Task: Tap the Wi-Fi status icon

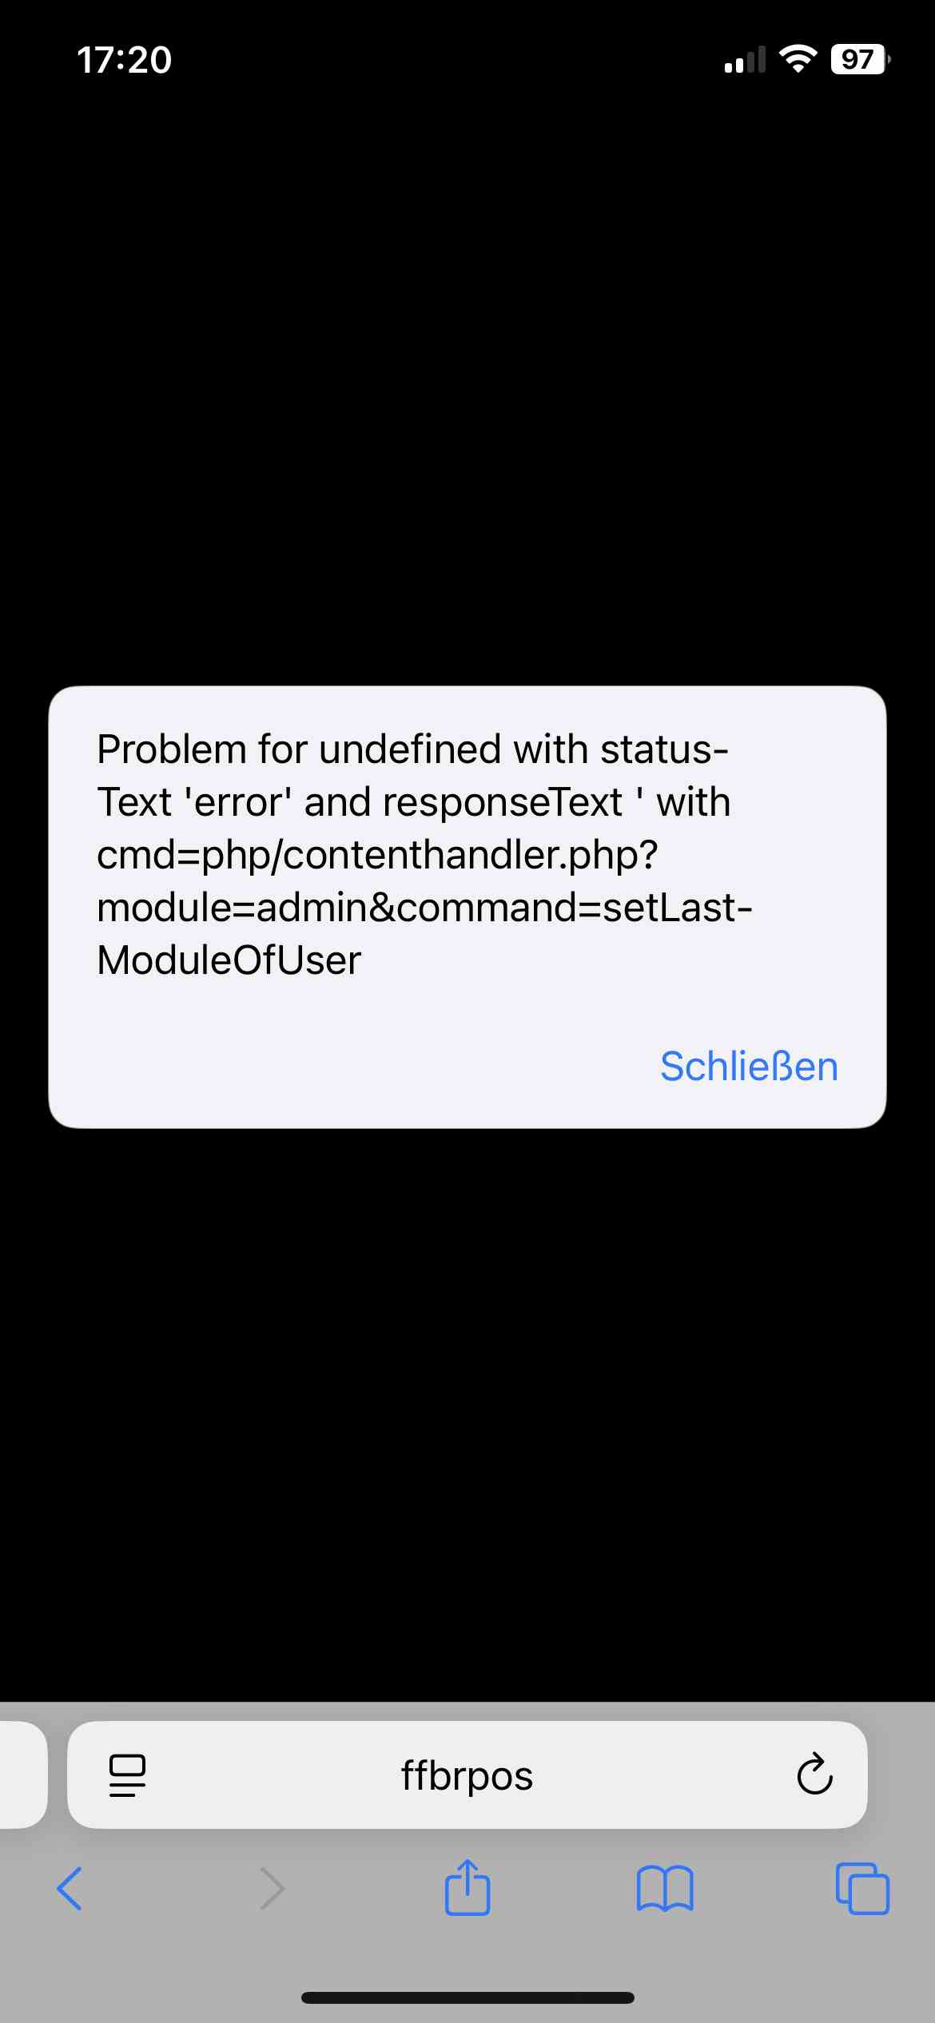Action: coord(798,58)
